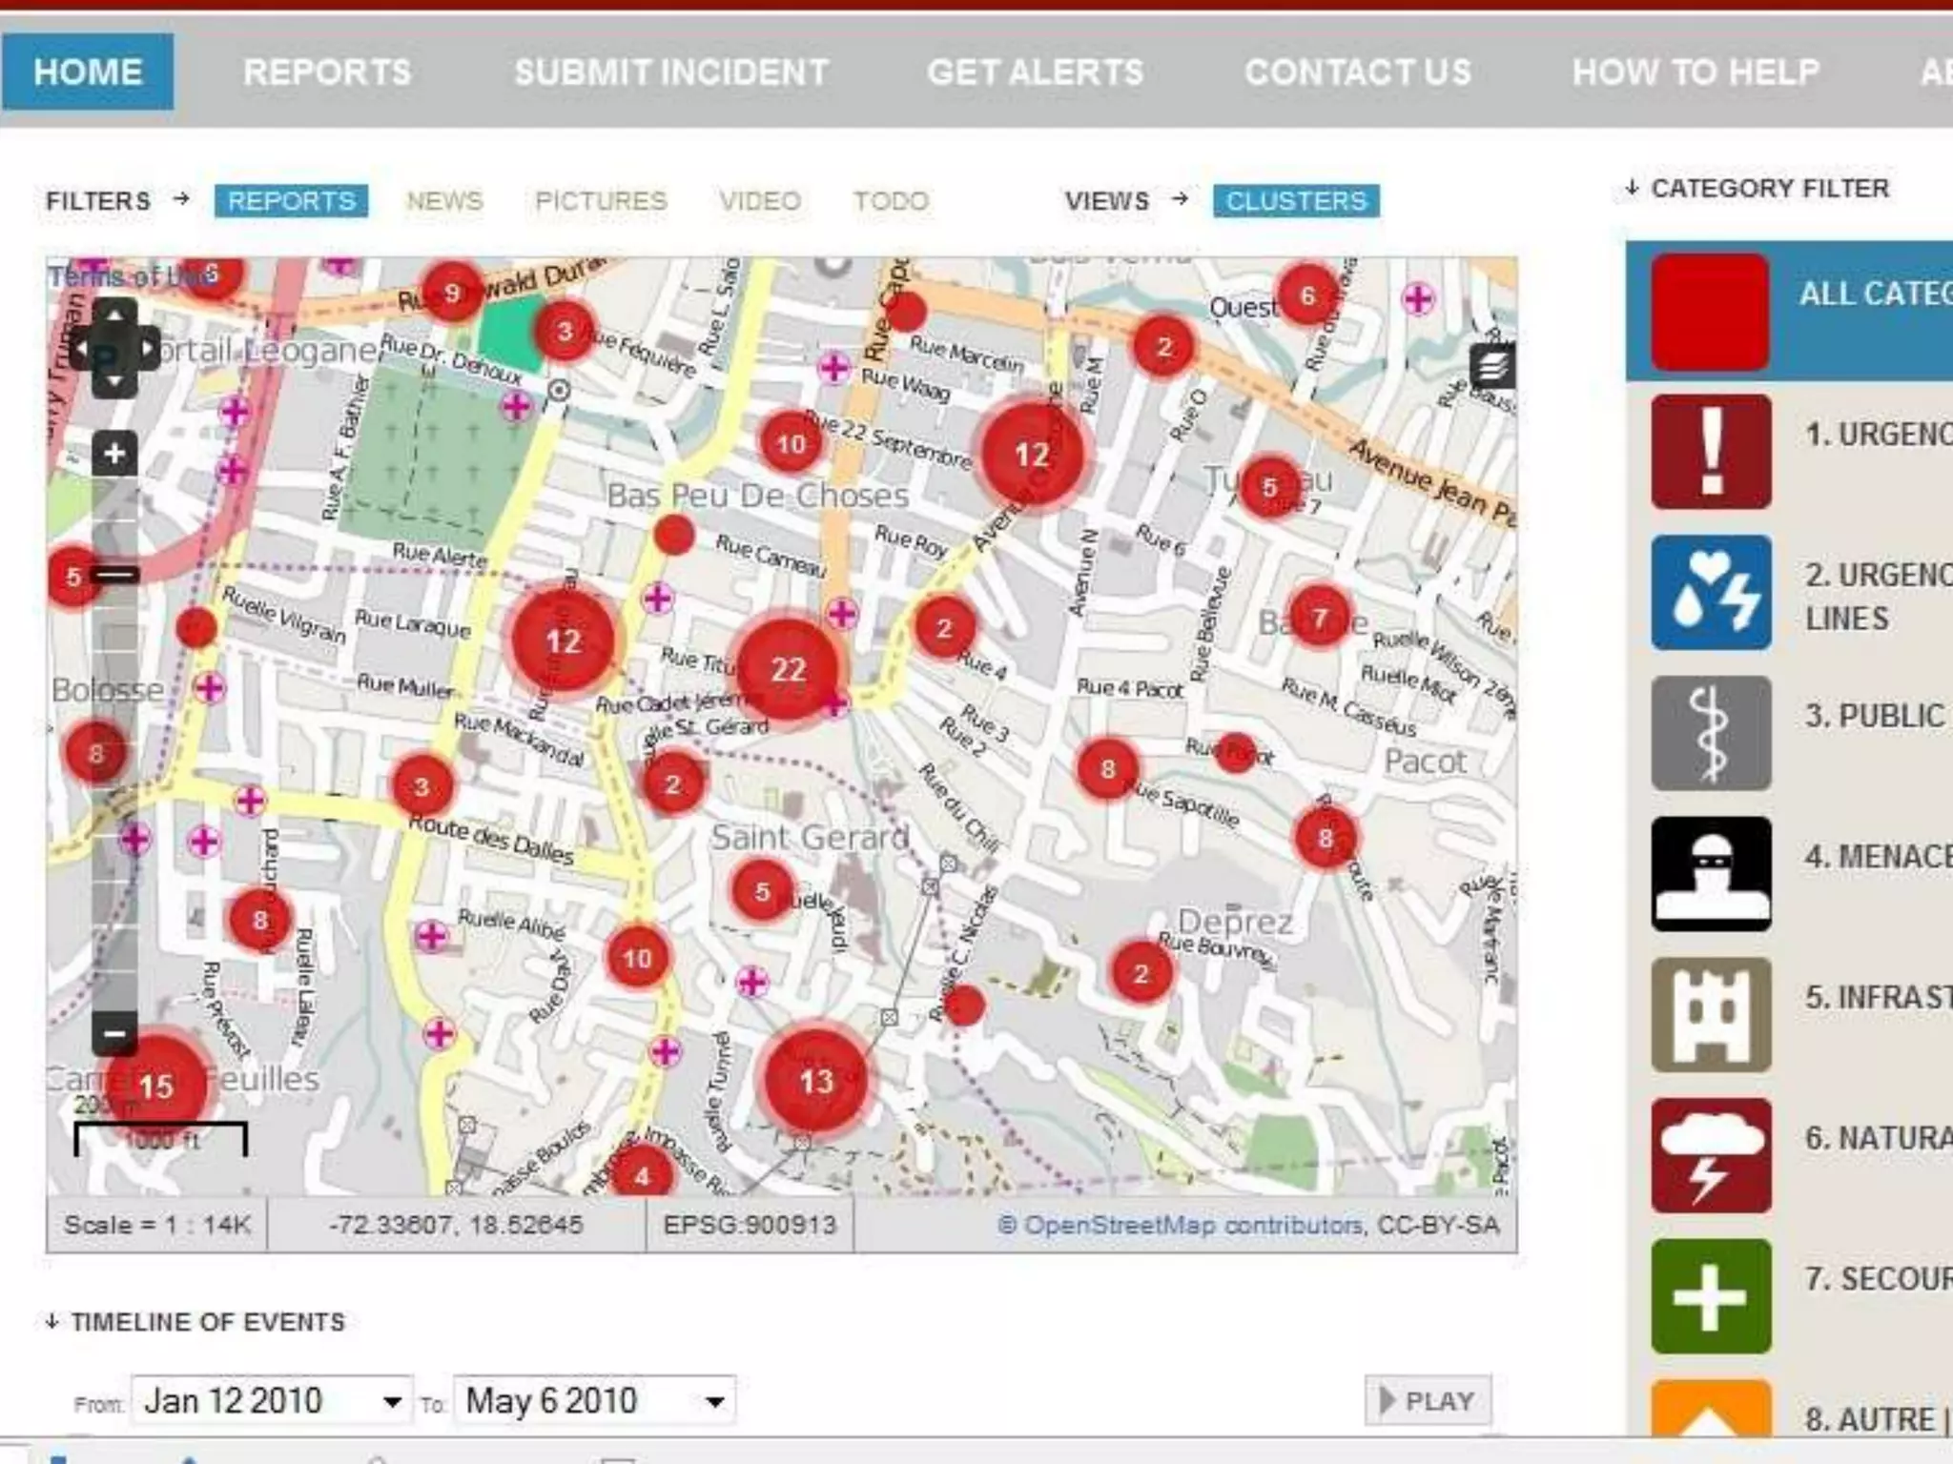This screenshot has height=1464, width=1953.
Task: Click the map zoom out minus button
Action: (114, 1033)
